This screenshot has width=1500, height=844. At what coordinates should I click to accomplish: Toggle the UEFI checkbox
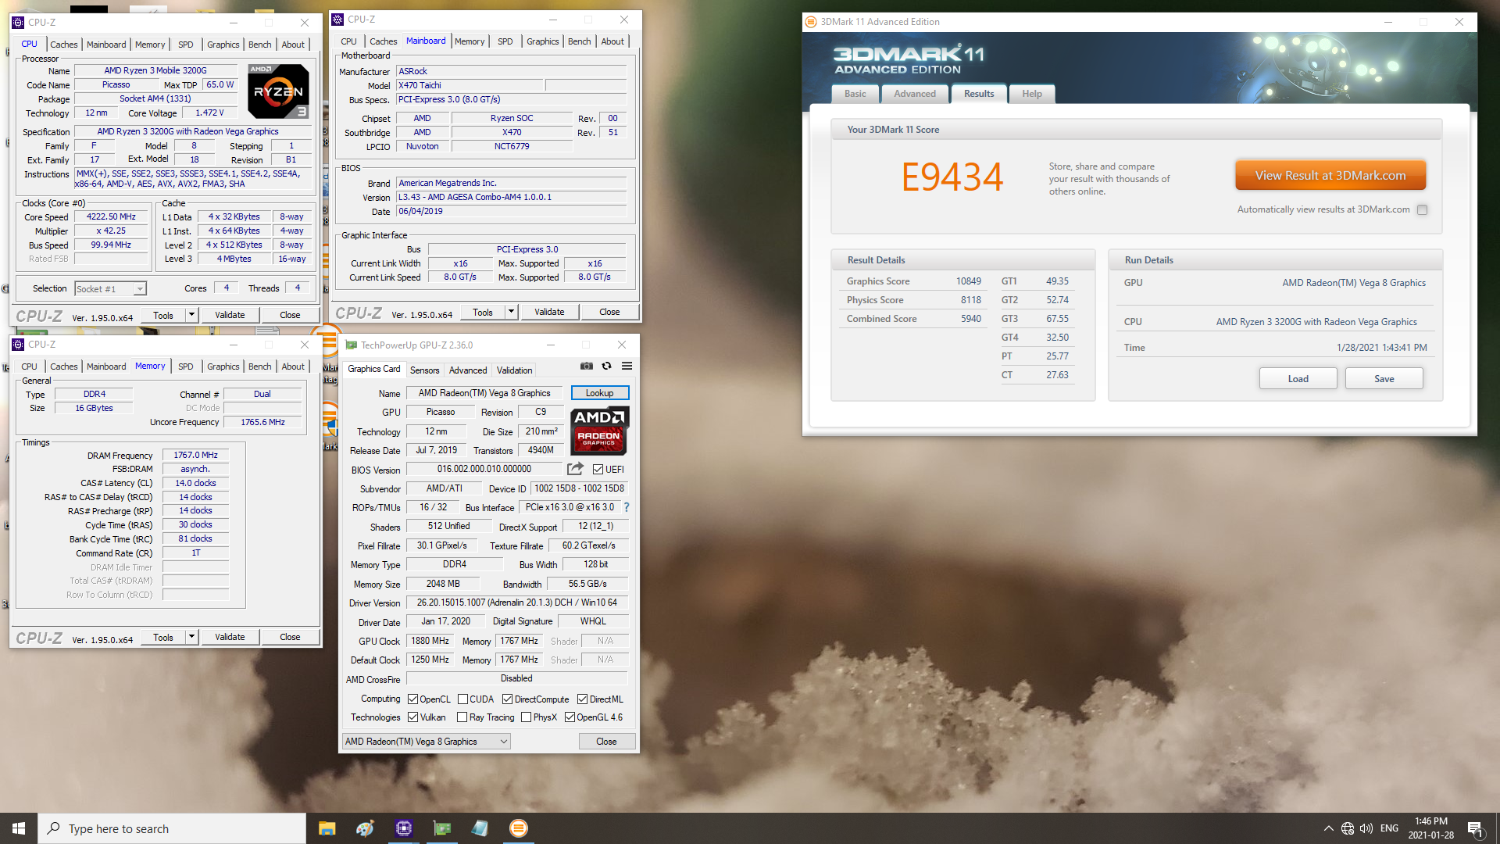(x=598, y=470)
